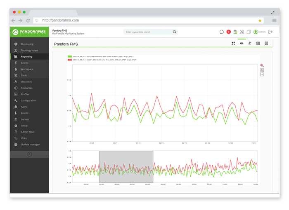Open Topology maps in the sidebar

(29, 50)
